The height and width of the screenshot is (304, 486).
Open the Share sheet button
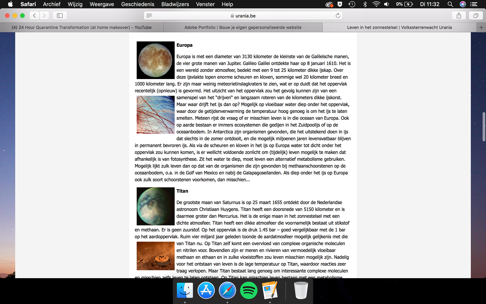pos(459,16)
